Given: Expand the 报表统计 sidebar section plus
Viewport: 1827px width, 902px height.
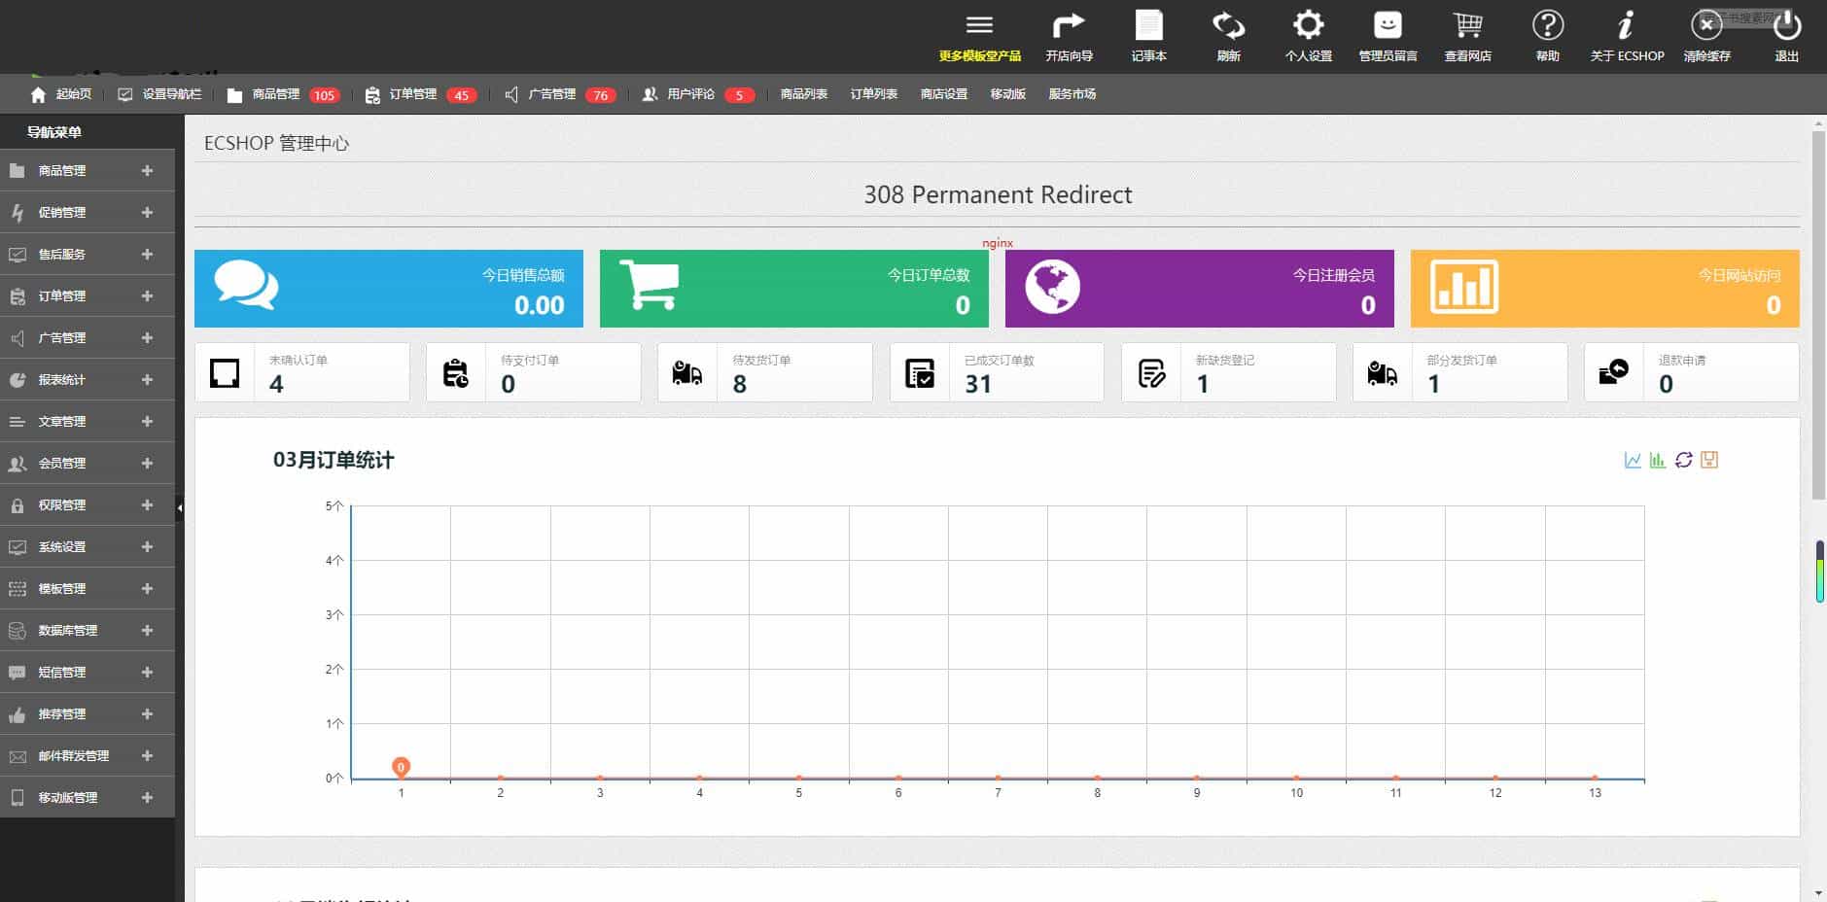Looking at the screenshot, I should pyautogui.click(x=147, y=380).
